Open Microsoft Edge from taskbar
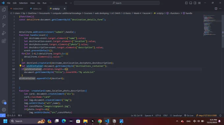Image resolution: width=224 pixels, height=125 pixels. 64,121
